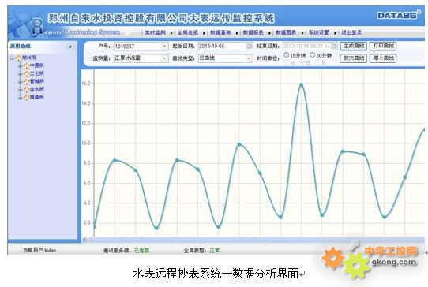This screenshot has height=287, width=428.
Task: Click the house icon beside 郑州市
Action: click(x=18, y=58)
